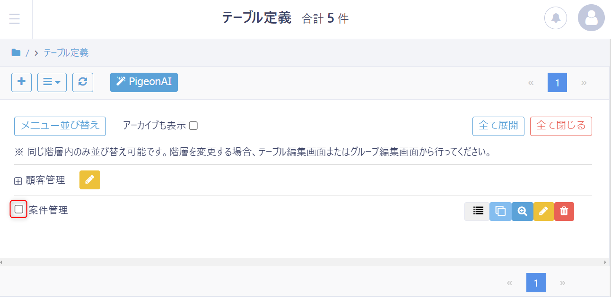Open the user profile avatar
This screenshot has width=611, height=297.
click(x=591, y=18)
